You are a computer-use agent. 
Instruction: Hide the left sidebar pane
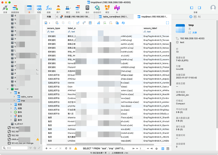click(192, 8)
